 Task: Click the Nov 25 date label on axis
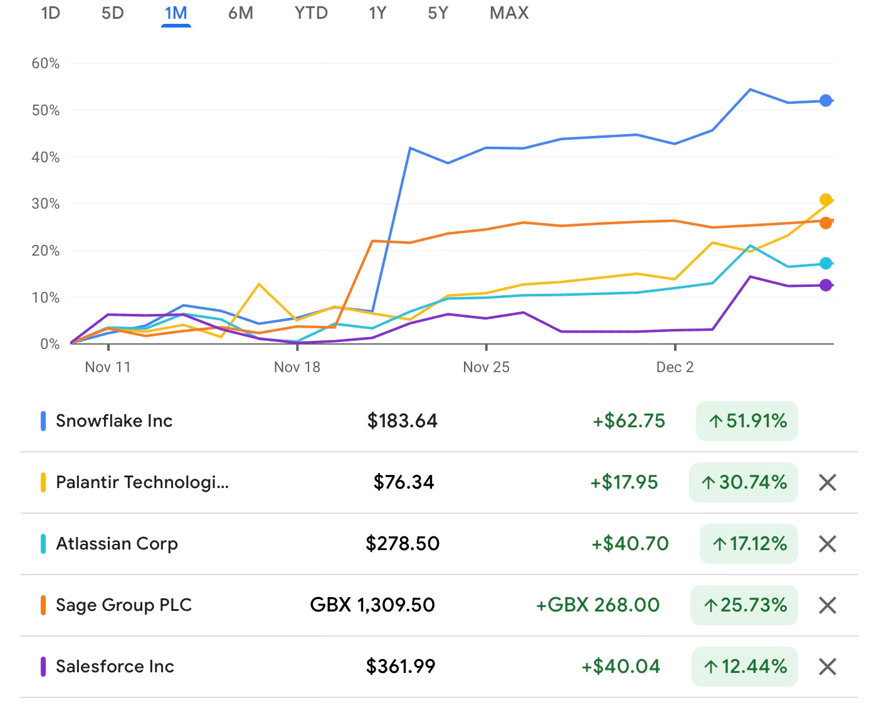(486, 367)
